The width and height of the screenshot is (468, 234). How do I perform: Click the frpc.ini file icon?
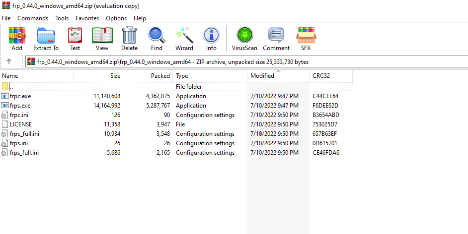(5, 115)
